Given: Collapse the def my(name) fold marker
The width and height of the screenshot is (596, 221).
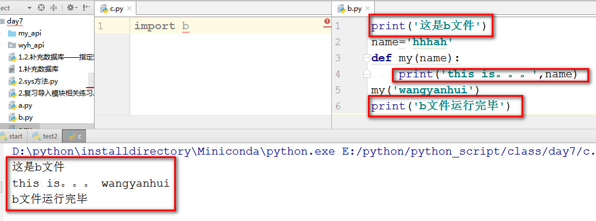Looking at the screenshot, I should pyautogui.click(x=366, y=58).
